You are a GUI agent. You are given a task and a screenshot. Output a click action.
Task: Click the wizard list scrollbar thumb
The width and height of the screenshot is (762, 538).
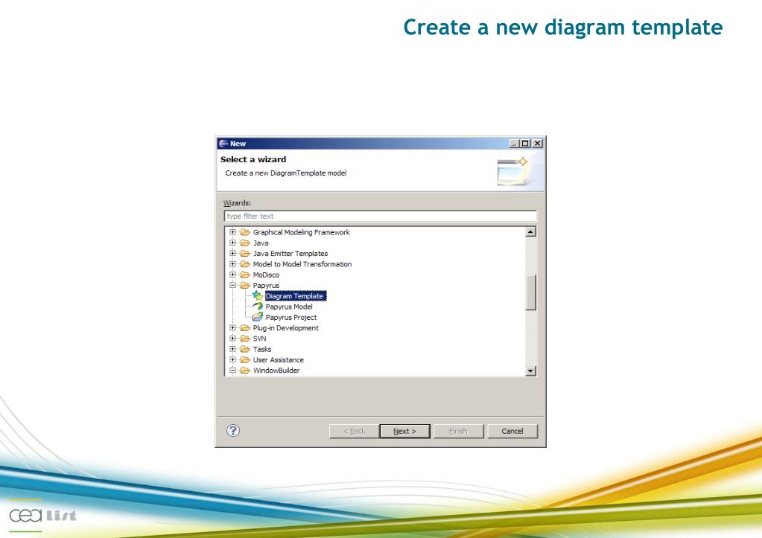pos(530,292)
